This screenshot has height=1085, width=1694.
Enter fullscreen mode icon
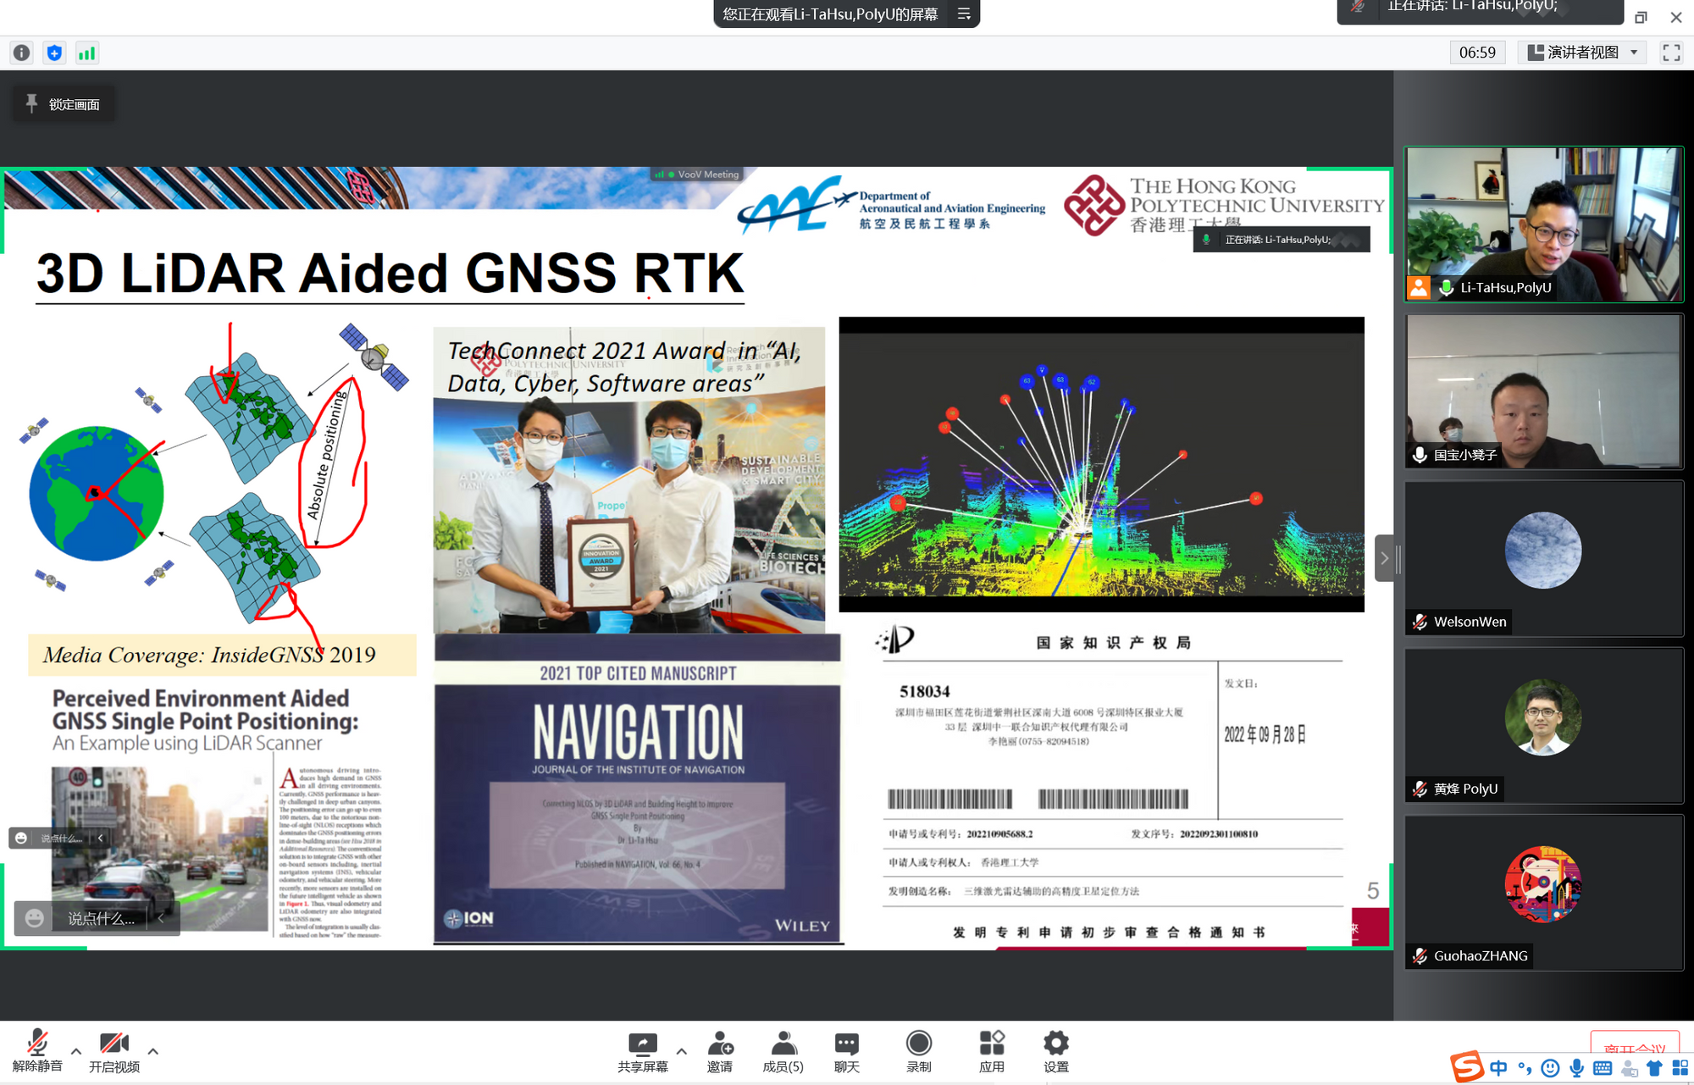(1671, 53)
